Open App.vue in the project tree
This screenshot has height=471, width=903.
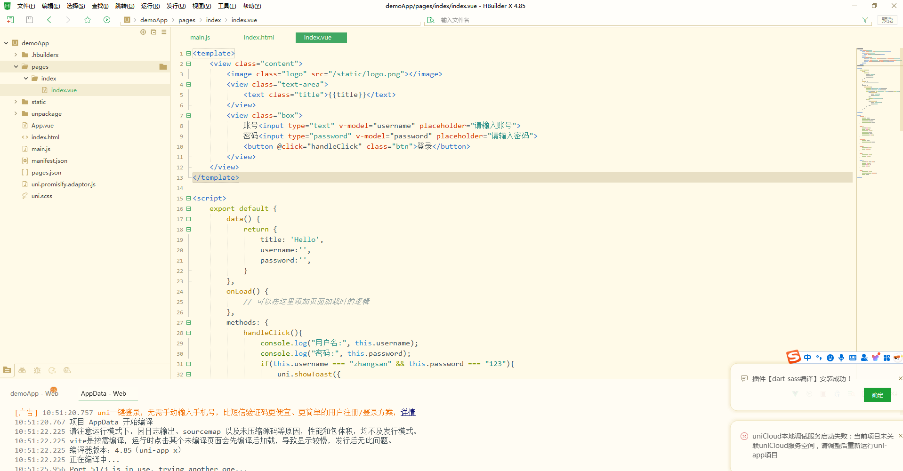pos(42,125)
